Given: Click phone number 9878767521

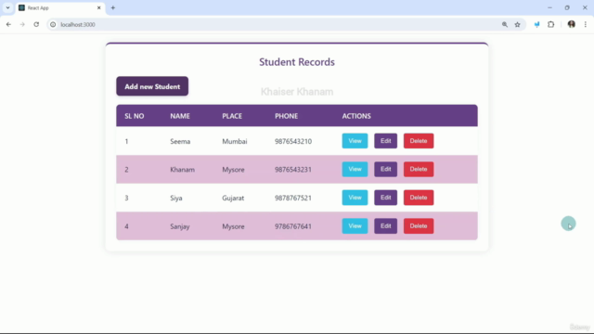Looking at the screenshot, I should 293,198.
